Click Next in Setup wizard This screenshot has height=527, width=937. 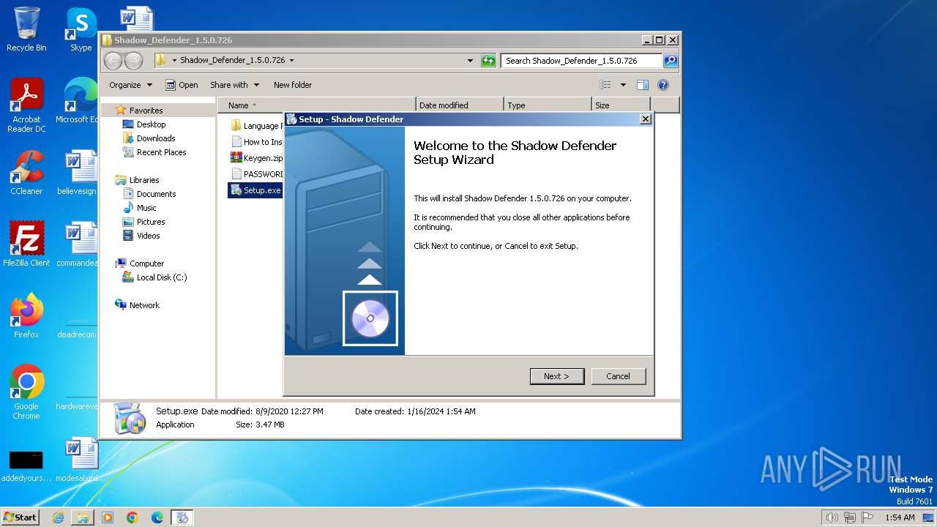coord(557,376)
